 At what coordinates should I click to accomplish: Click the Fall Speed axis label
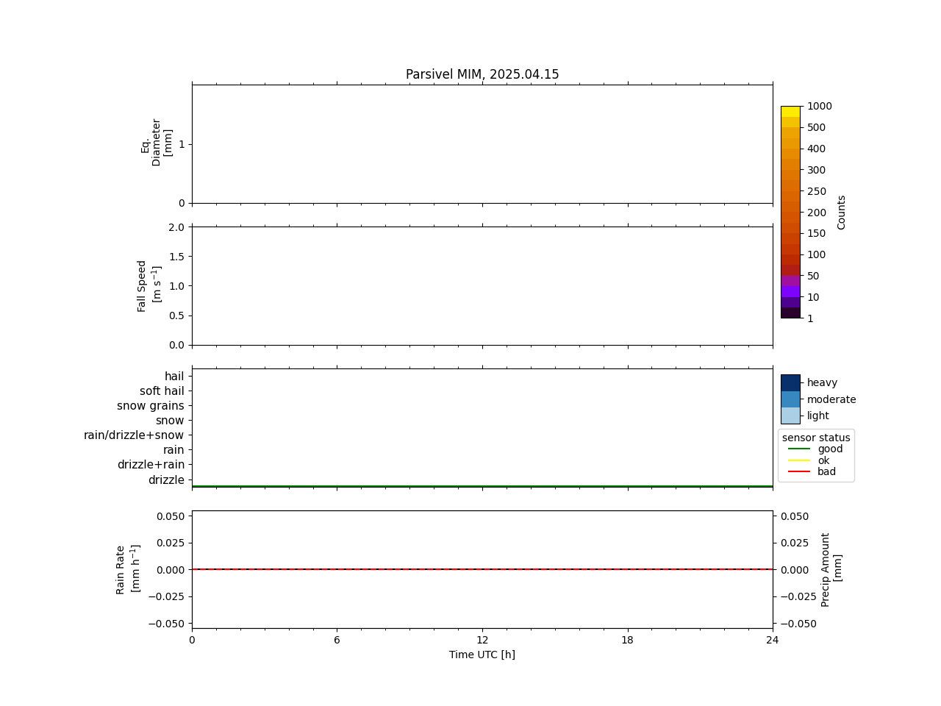pyautogui.click(x=149, y=286)
